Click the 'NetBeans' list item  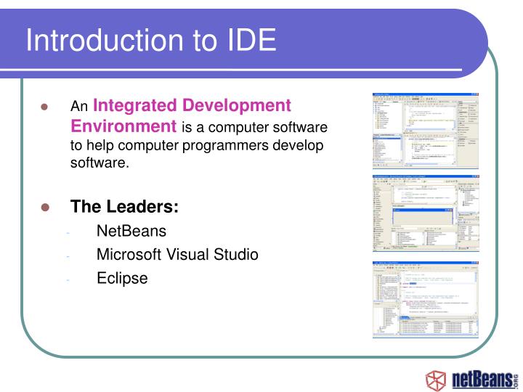click(x=131, y=232)
